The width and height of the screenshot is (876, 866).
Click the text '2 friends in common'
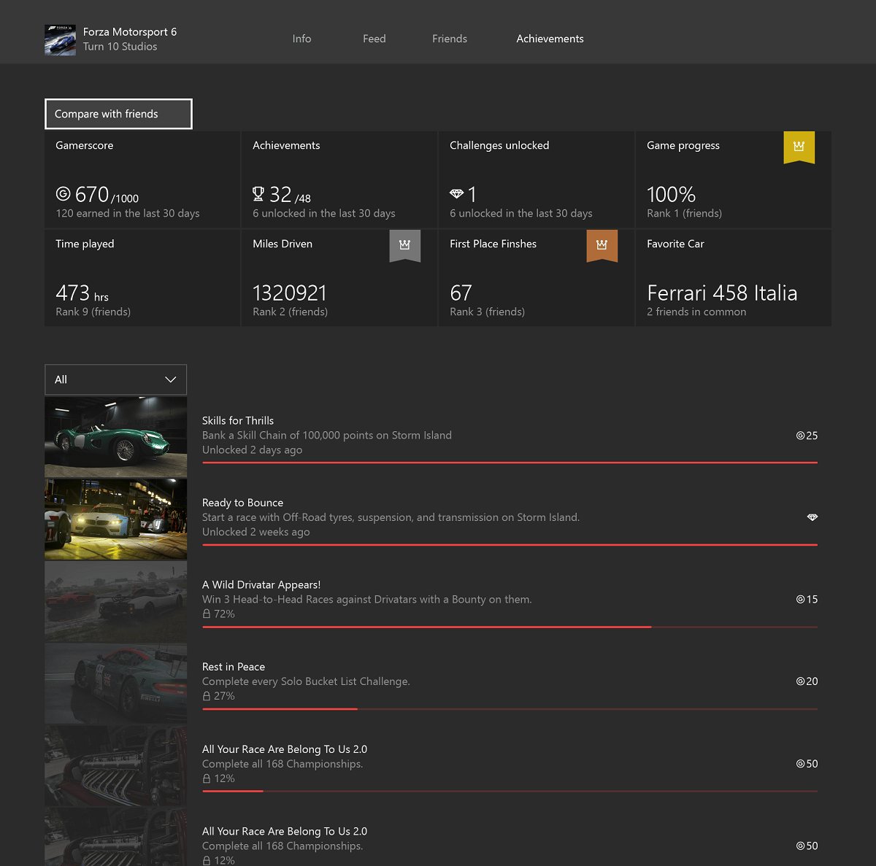696,312
